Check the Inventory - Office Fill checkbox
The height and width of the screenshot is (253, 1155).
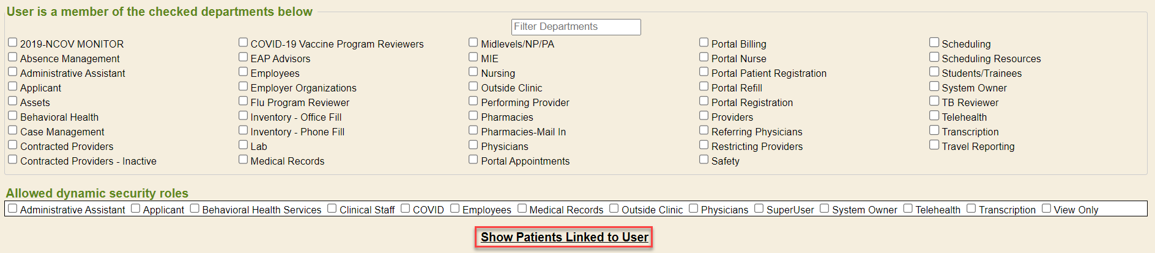[243, 116]
